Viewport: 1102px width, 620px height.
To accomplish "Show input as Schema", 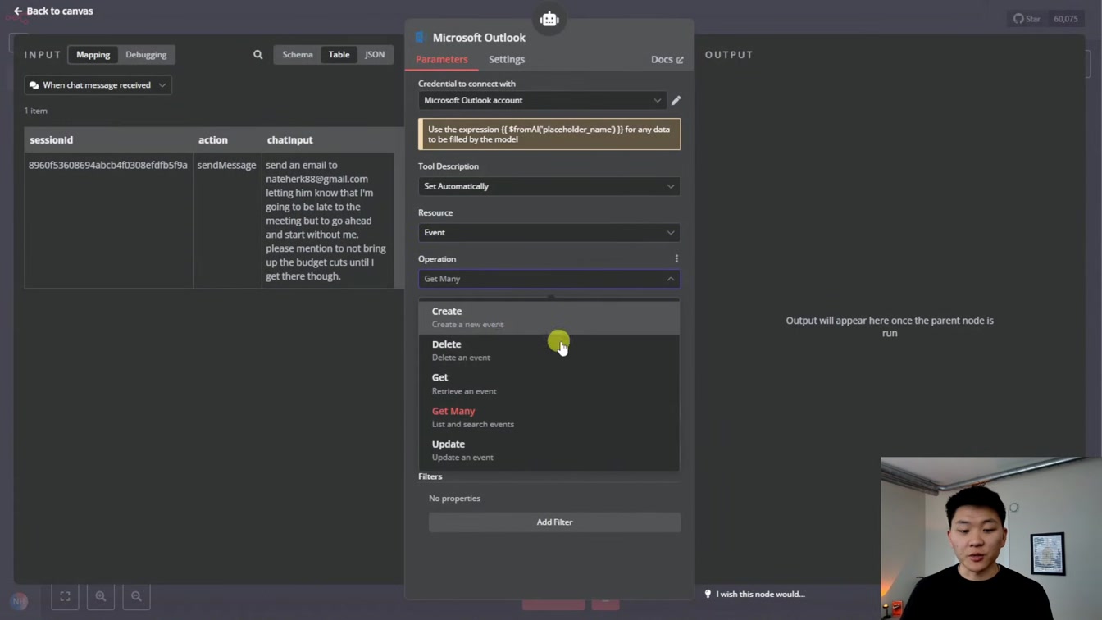I will (298, 55).
